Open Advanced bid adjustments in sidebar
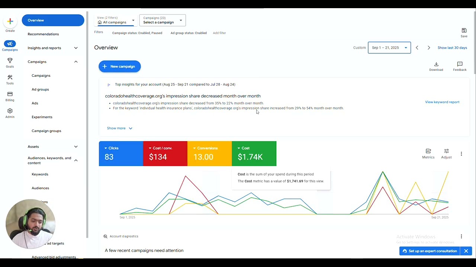 [54, 257]
